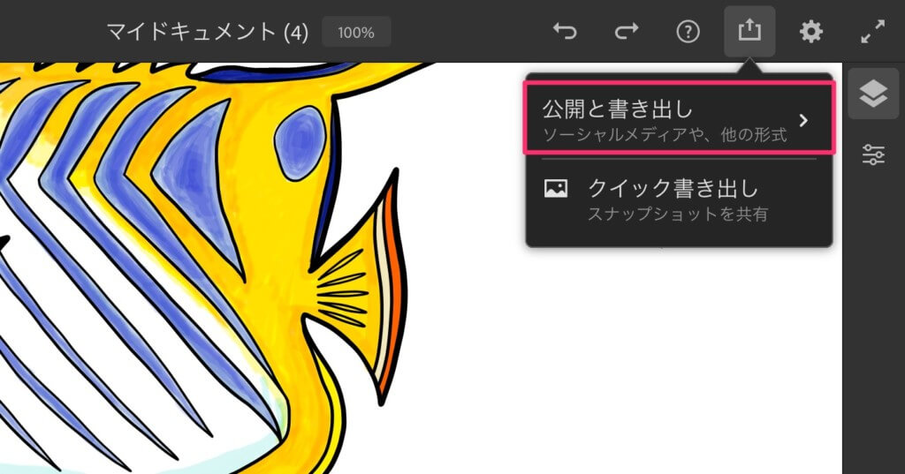Click the document title マイドキュメント (4)
905x474 pixels.
pos(208,33)
